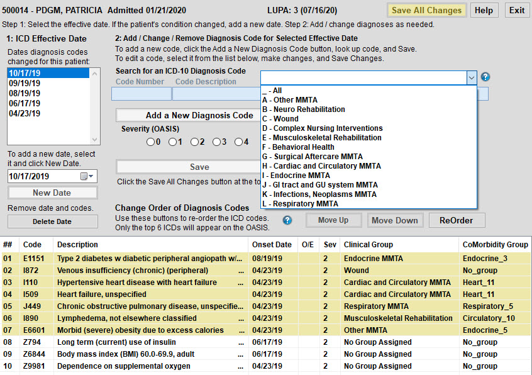Screen dimensions: 532x375
Task: Select diagnosis row E1151 Type 2 diabetes
Action: pyautogui.click(x=266, y=259)
